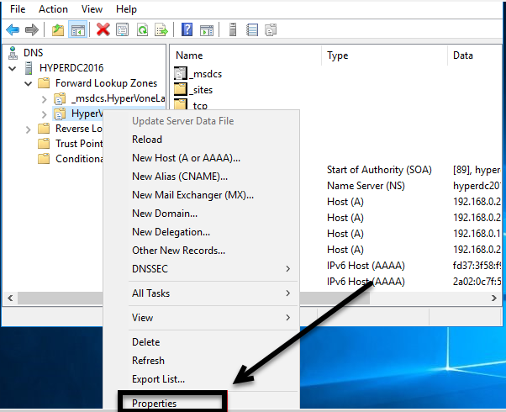Expand the Reverse Lookup Zones node
This screenshot has width=506, height=412.
tap(29, 129)
